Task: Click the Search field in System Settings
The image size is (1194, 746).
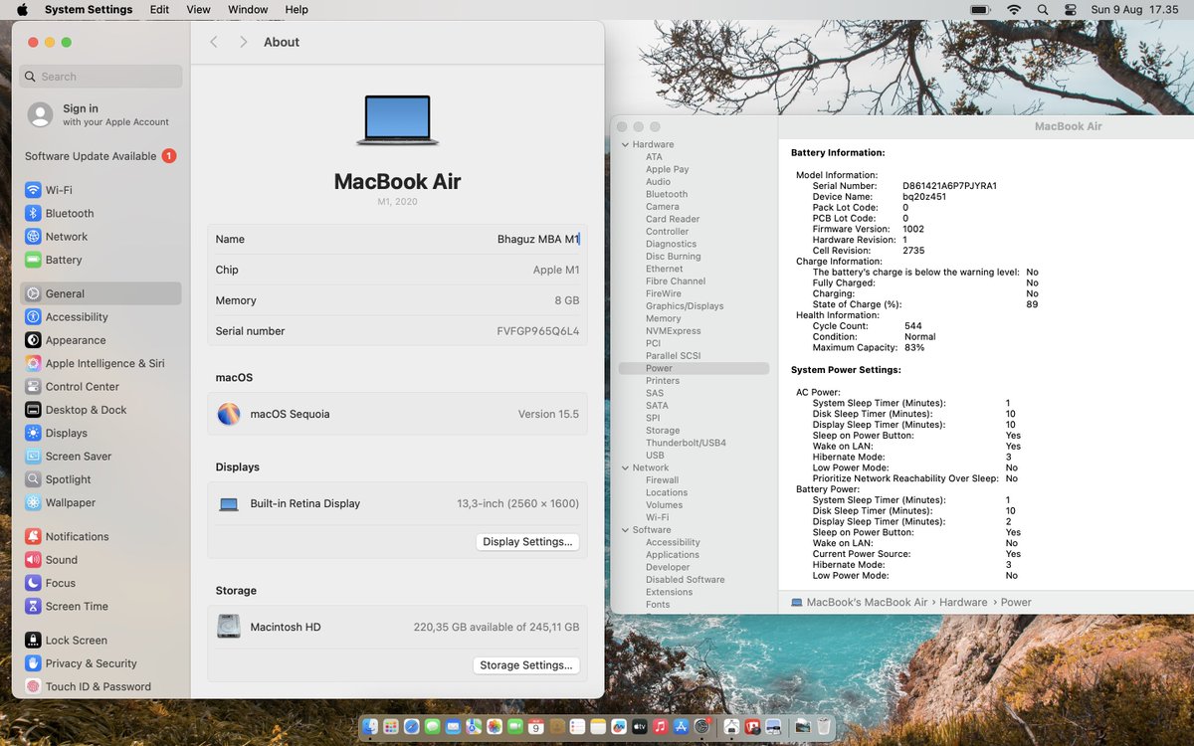Action: (100, 77)
